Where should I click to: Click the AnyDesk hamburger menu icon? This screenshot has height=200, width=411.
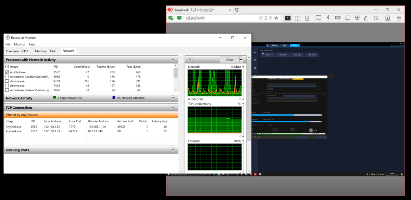point(399,18)
